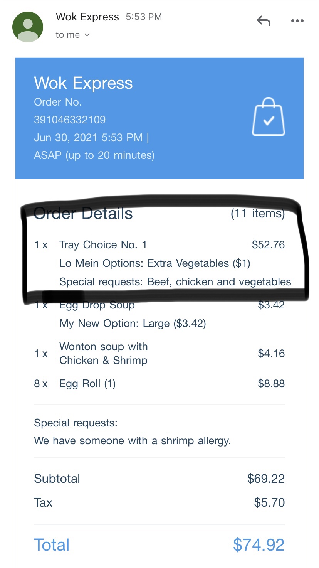
Task: Click the Egg Drop Soup $3.42 price
Action: tap(271, 305)
